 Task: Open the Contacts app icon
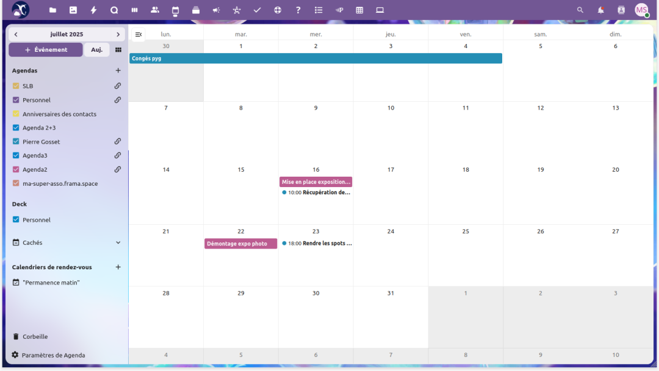155,10
